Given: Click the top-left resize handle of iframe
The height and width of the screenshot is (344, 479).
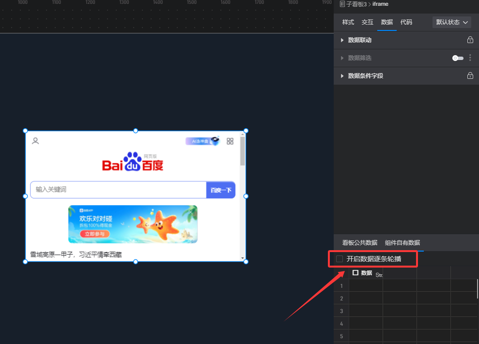Looking at the screenshot, I should tap(25, 131).
